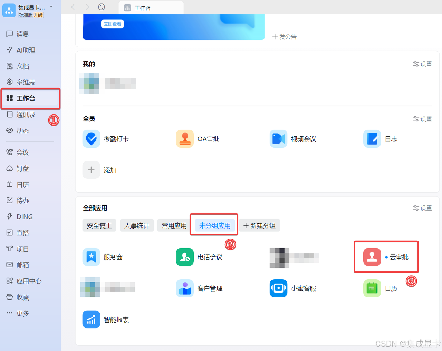Open 钉盘 cloud drive

[x=18, y=168]
